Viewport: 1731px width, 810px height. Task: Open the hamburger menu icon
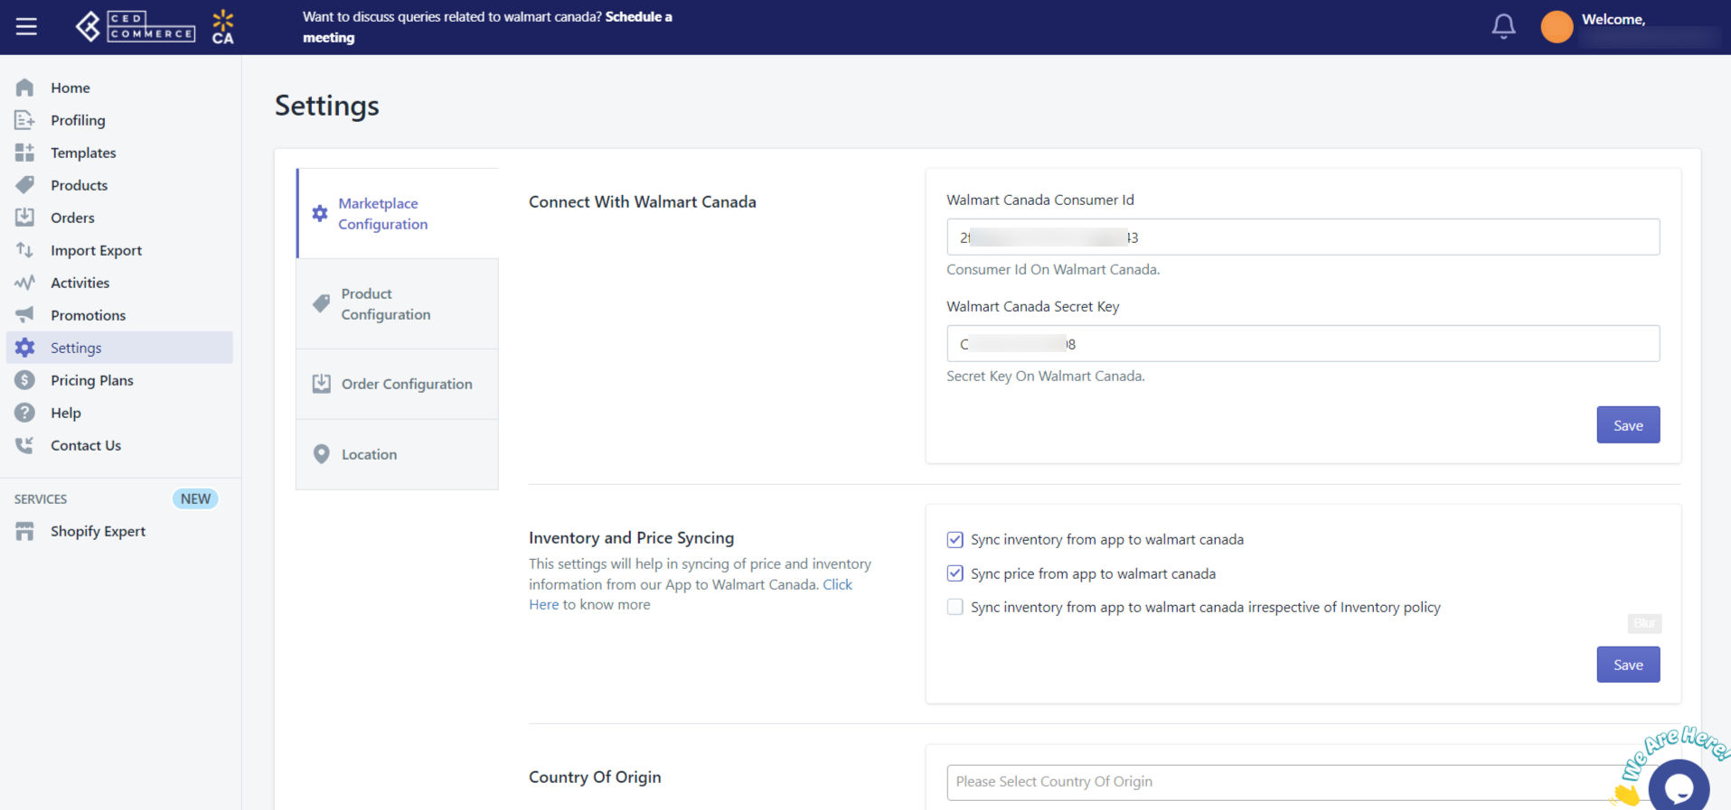(26, 26)
